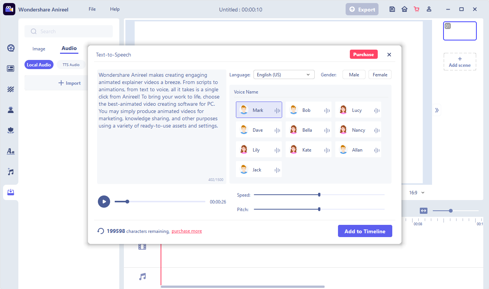Select the Lucy voice
Image resolution: width=489 pixels, height=289 pixels.
(x=358, y=110)
